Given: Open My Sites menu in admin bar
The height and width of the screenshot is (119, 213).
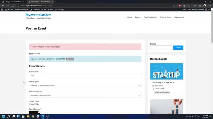Looking at the screenshot, I should pyautogui.click(x=9, y=10).
